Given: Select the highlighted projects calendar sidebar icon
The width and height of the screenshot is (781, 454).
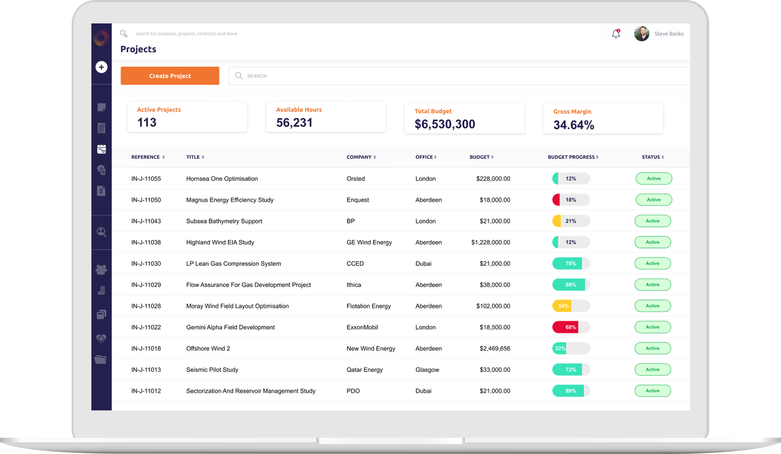Looking at the screenshot, I should point(102,149).
